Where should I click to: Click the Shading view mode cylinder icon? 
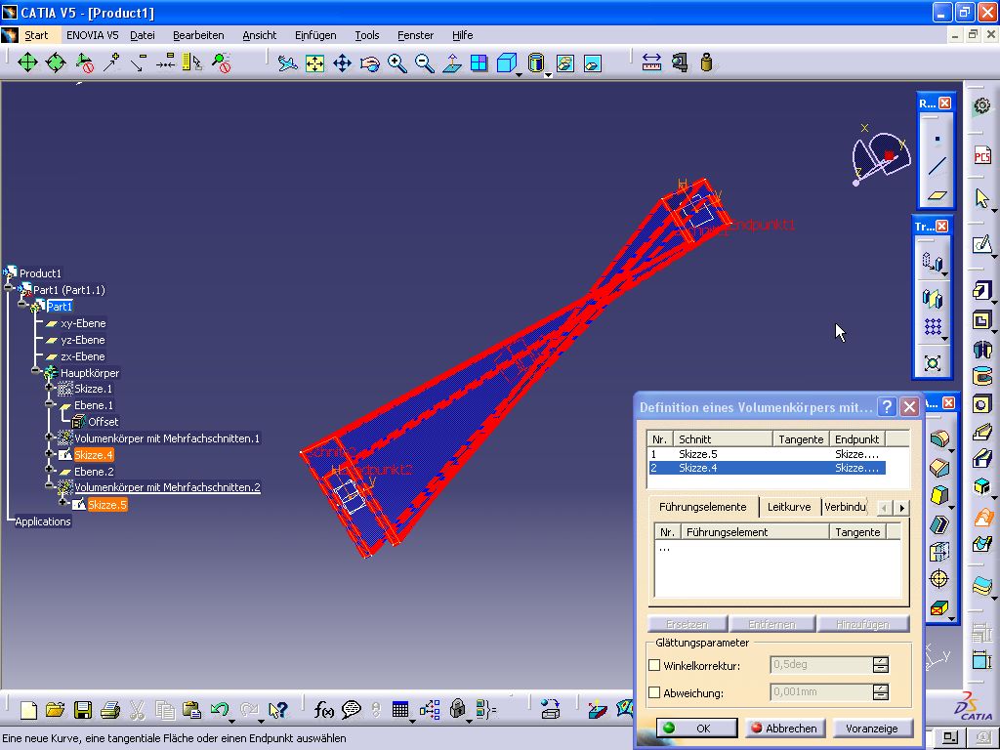click(536, 63)
